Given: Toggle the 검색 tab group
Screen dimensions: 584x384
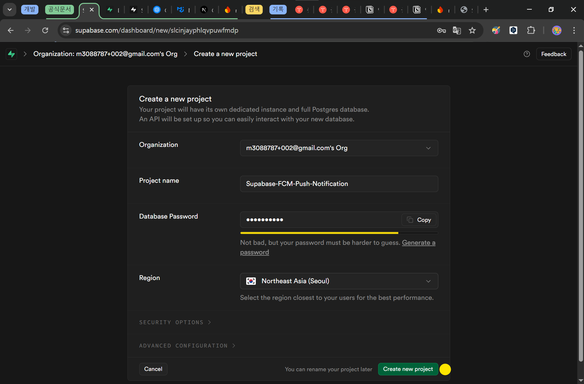Looking at the screenshot, I should coord(254,9).
